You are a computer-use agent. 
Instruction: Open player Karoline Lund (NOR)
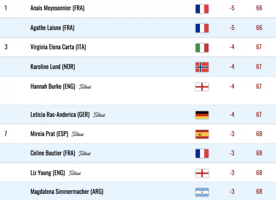pos(53,67)
